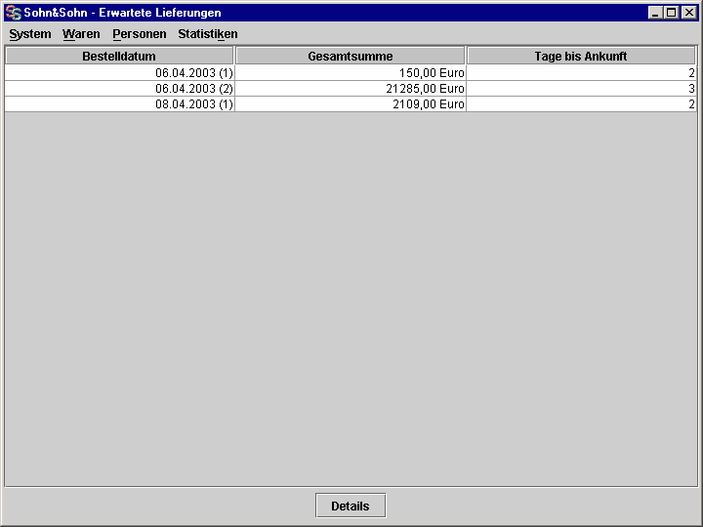Screen dimensions: 703x527
Task: Click the Details button
Action: (351, 506)
